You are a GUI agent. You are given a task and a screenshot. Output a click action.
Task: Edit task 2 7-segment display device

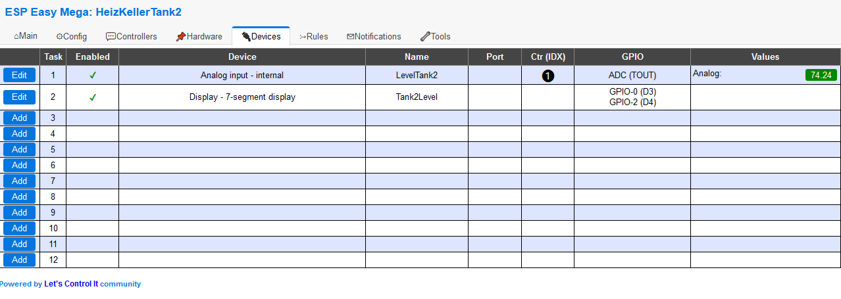coord(20,97)
